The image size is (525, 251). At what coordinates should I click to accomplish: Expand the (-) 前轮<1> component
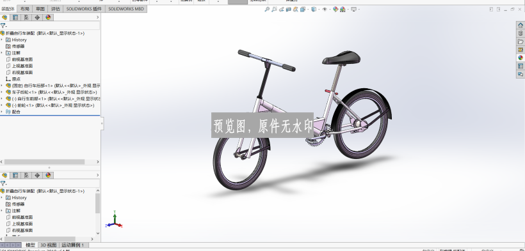[x=2, y=105]
